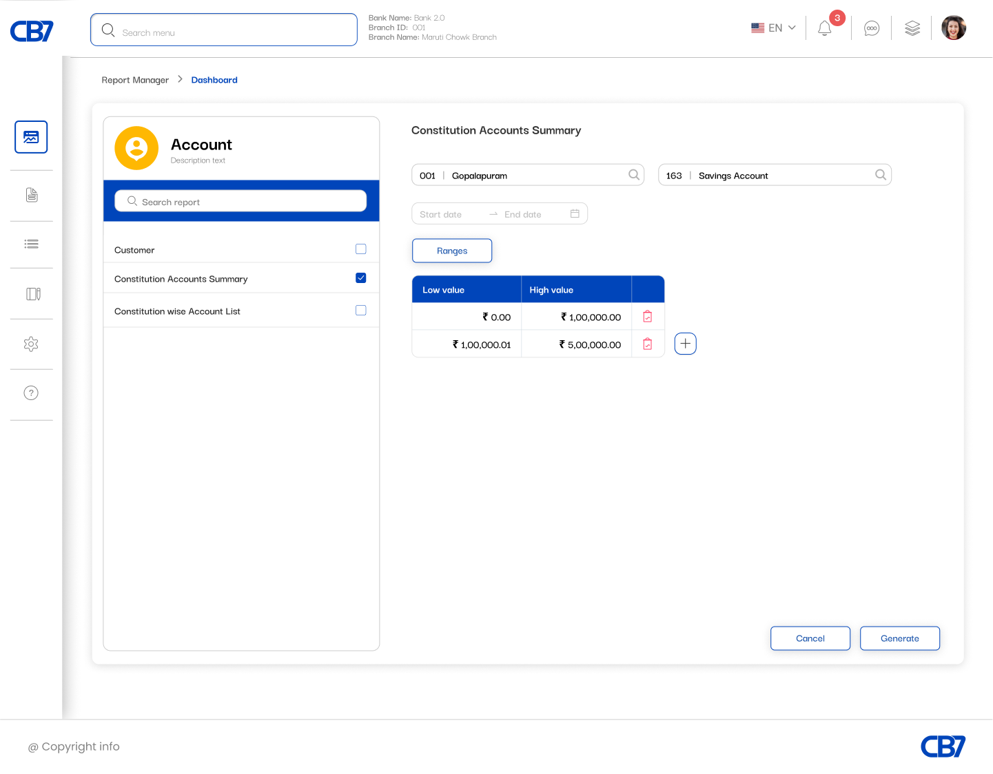Viewport: 993px width, 774px height.
Task: Click the Bank Name Bank 2.0 text
Action: pyautogui.click(x=407, y=18)
